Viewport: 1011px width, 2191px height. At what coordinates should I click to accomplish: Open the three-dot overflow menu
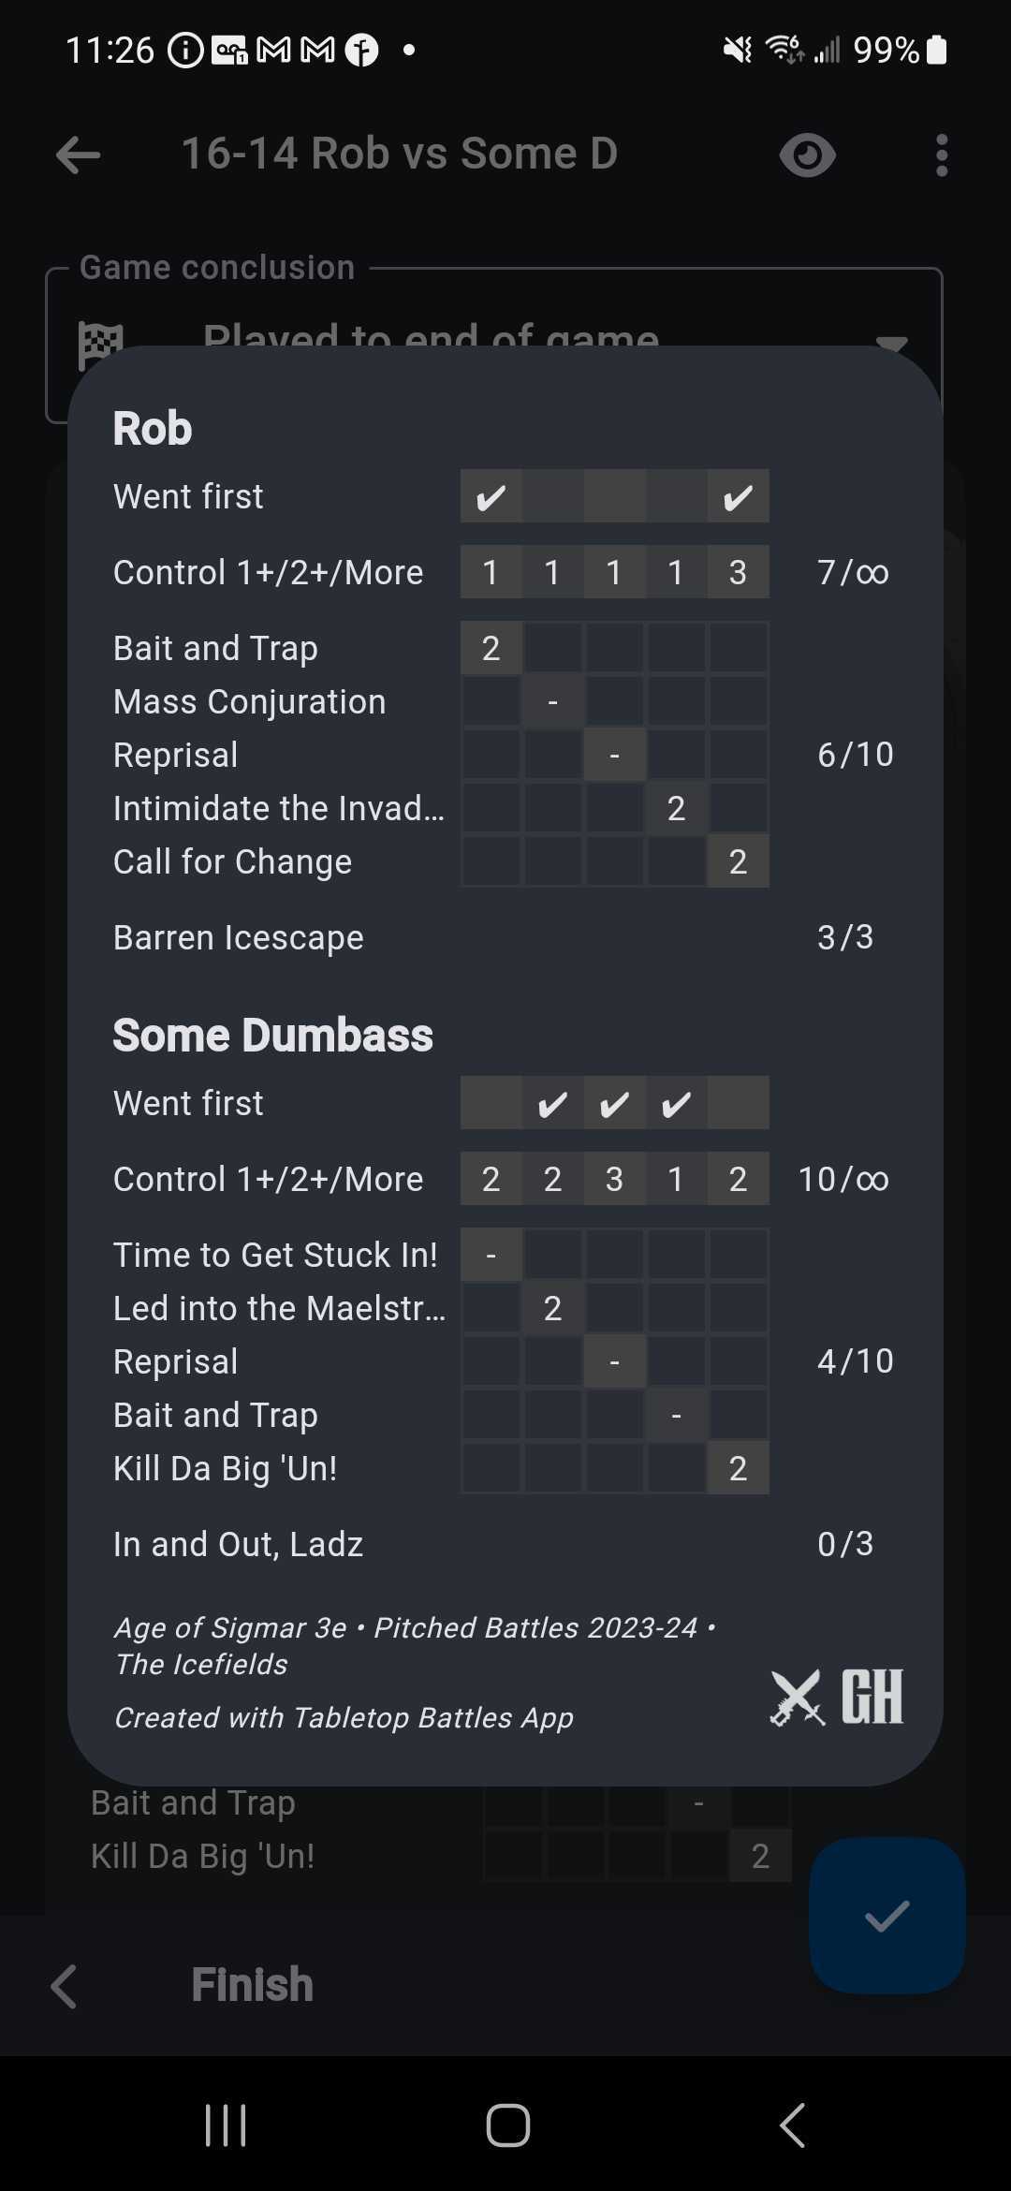942,154
